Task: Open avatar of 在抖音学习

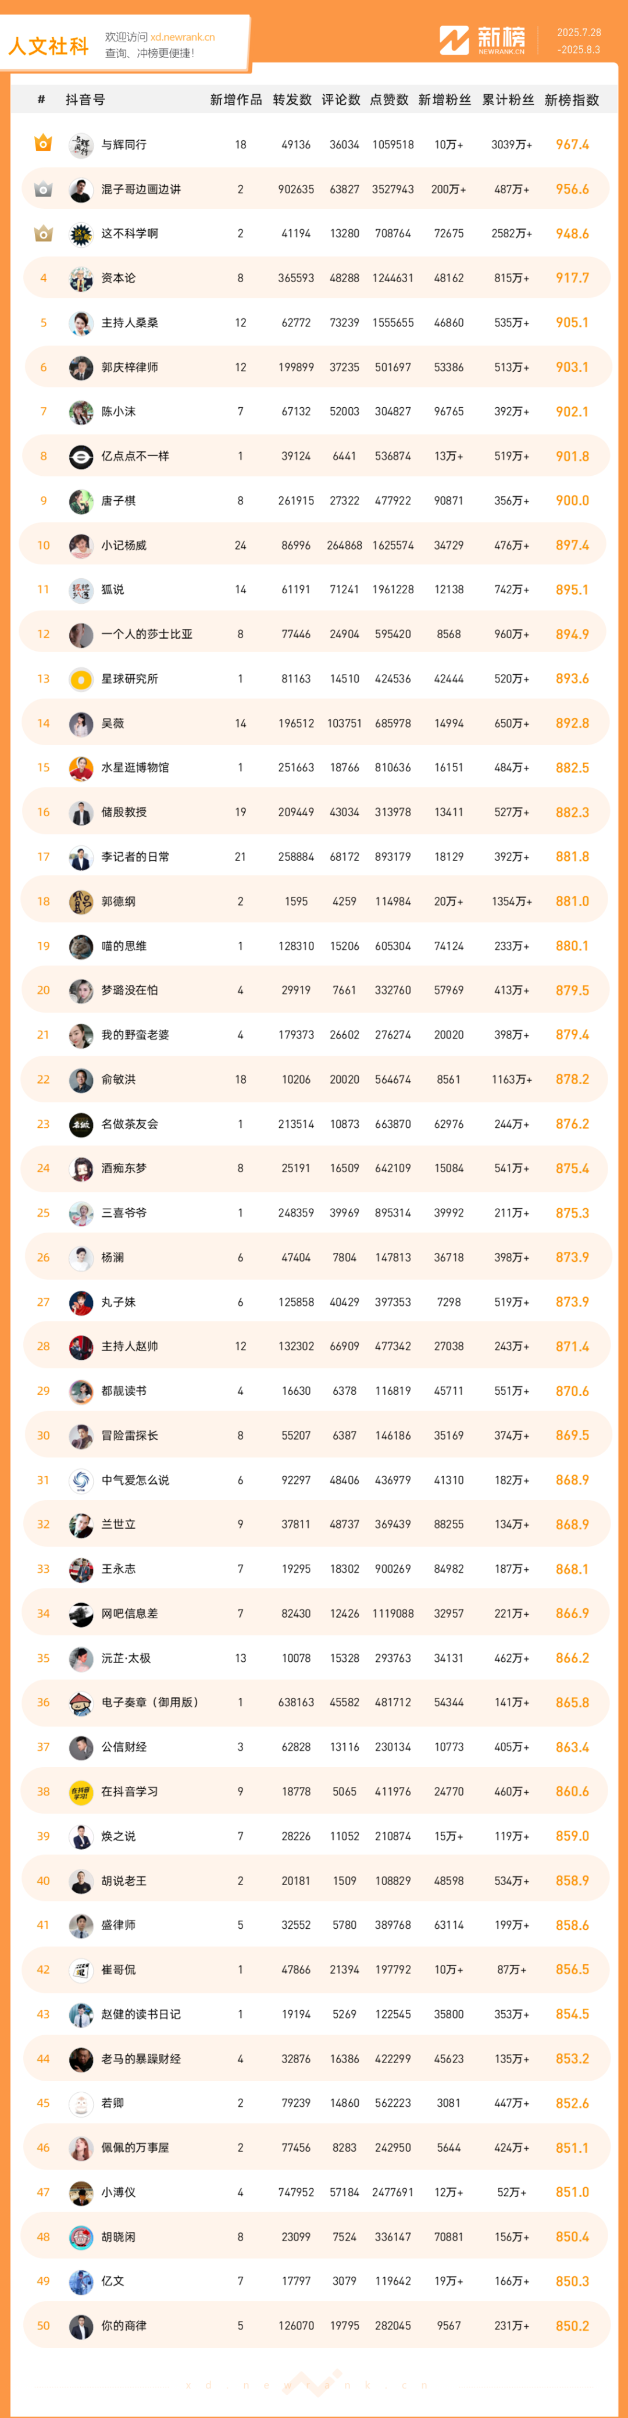Action: (x=81, y=1791)
